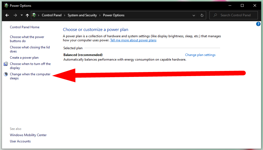The image size is (263, 150).
Task: Click the Search Control Panel field
Action: coord(233,15)
